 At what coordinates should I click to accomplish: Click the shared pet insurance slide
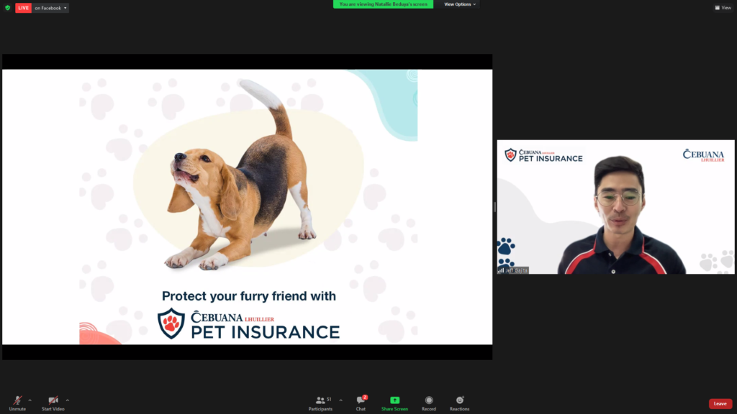248,207
